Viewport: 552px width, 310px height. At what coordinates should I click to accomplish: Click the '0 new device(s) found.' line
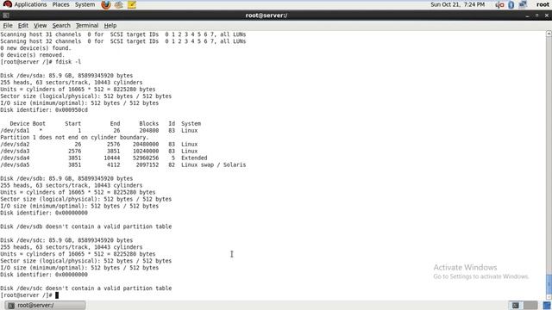[35, 48]
